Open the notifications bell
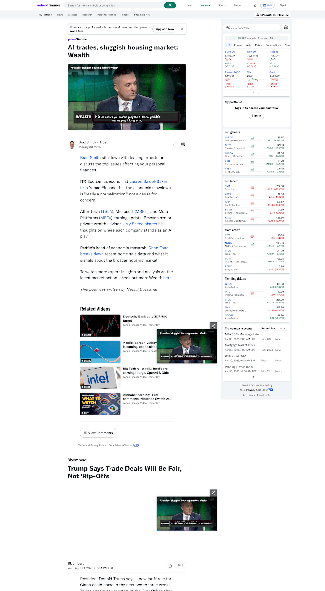 (255, 6)
